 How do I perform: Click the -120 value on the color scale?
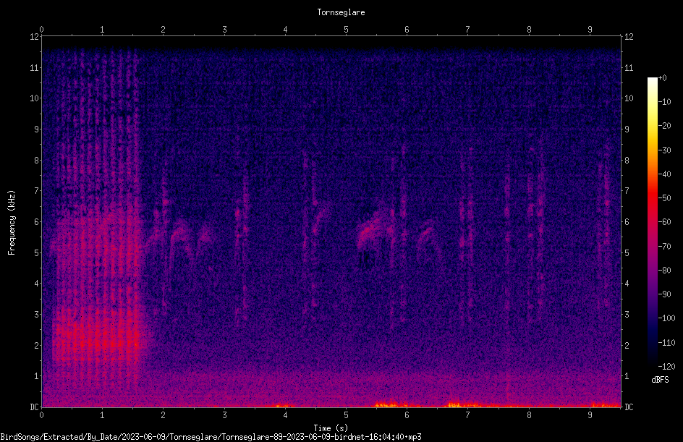pos(666,367)
